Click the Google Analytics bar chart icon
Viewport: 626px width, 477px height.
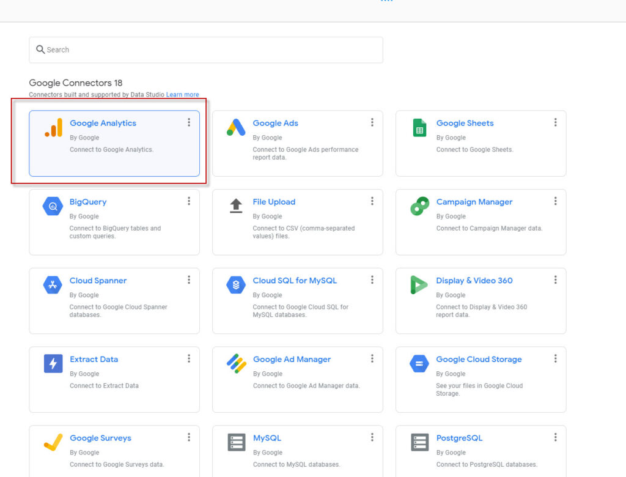pos(54,127)
